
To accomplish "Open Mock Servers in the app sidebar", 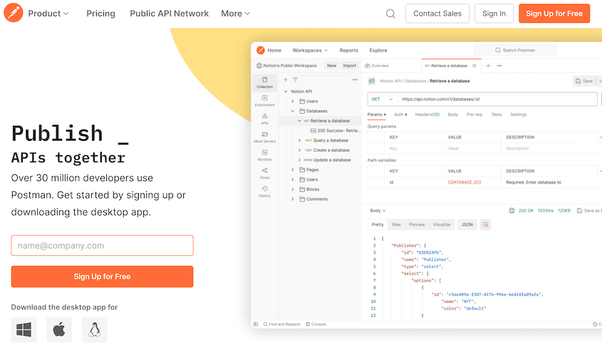I will click(264, 137).
